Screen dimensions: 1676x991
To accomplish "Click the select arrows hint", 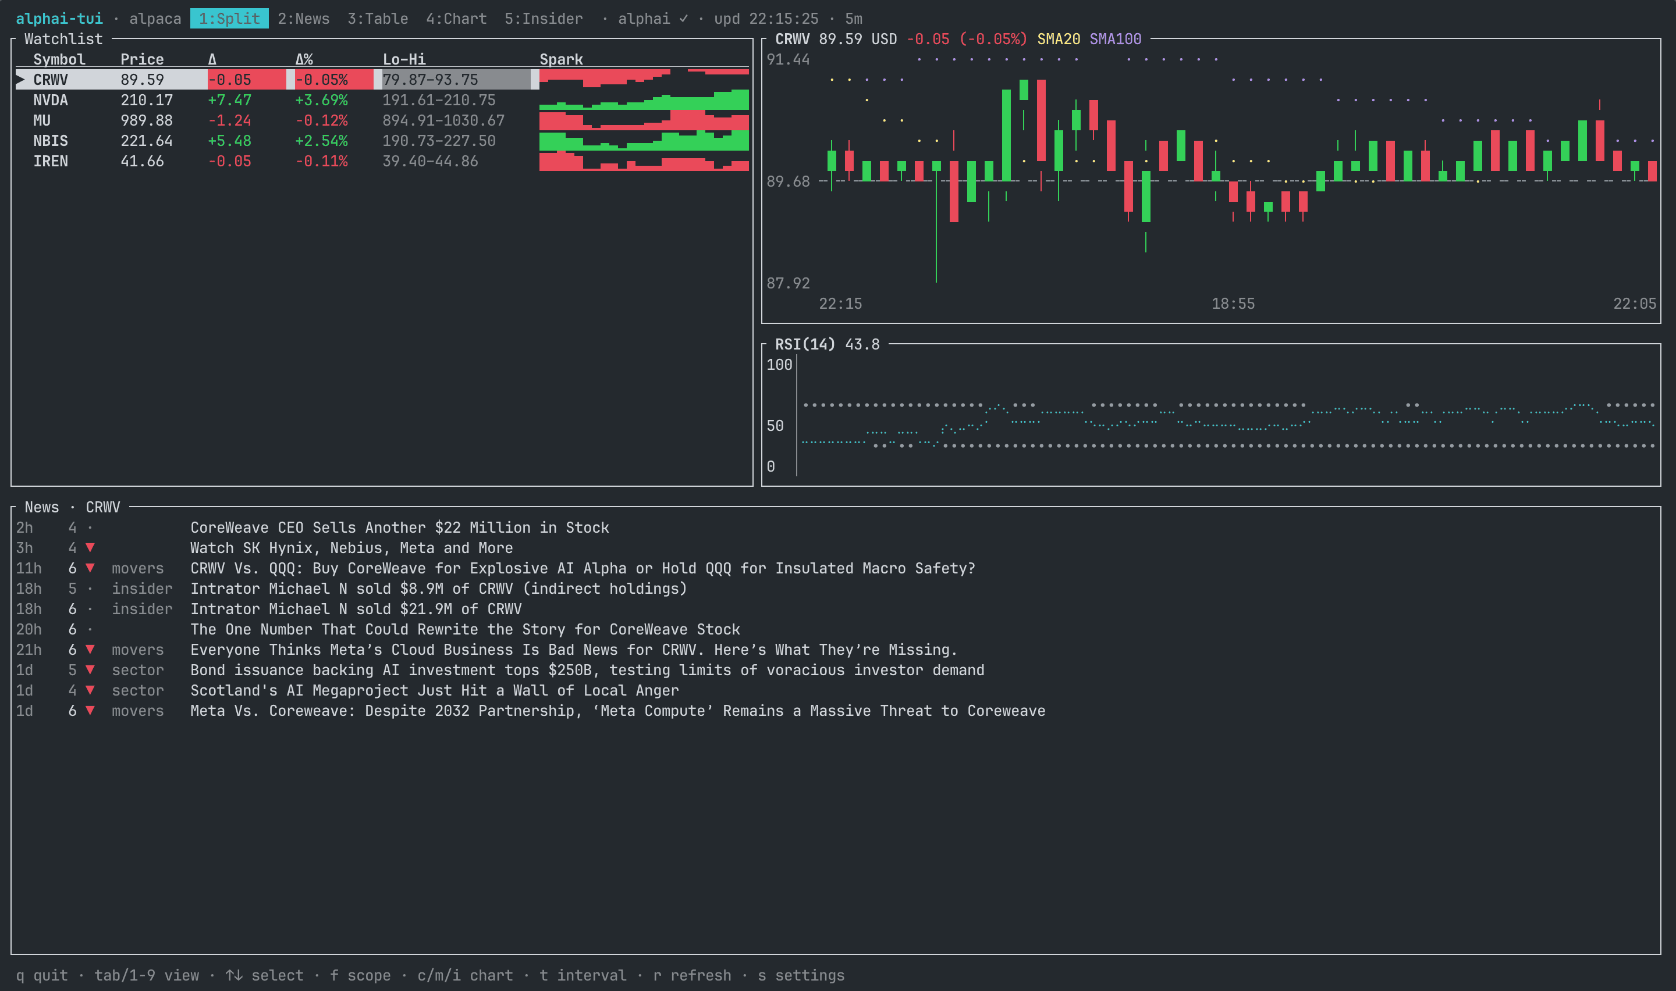I will pyautogui.click(x=265, y=976).
